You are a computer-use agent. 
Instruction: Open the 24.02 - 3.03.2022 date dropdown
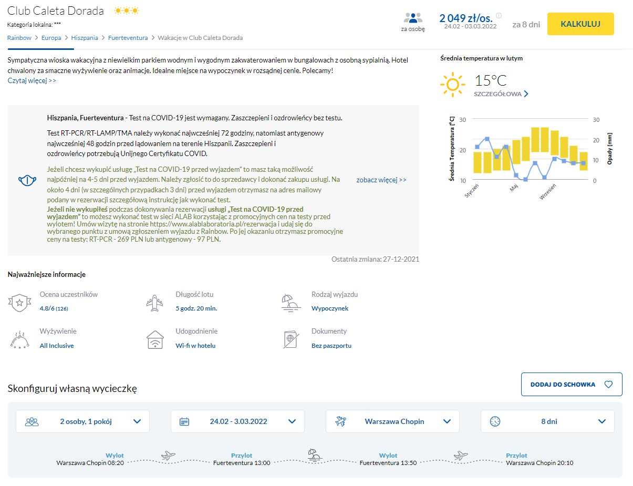point(237,421)
